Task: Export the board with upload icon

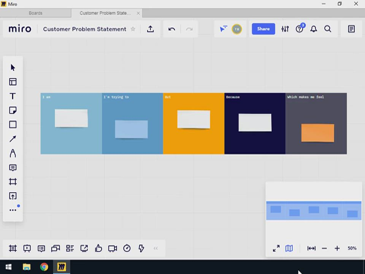Action: coord(151,29)
